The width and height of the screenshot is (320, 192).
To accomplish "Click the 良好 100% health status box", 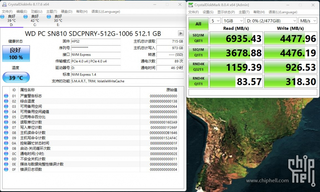I will (x=16, y=53).
